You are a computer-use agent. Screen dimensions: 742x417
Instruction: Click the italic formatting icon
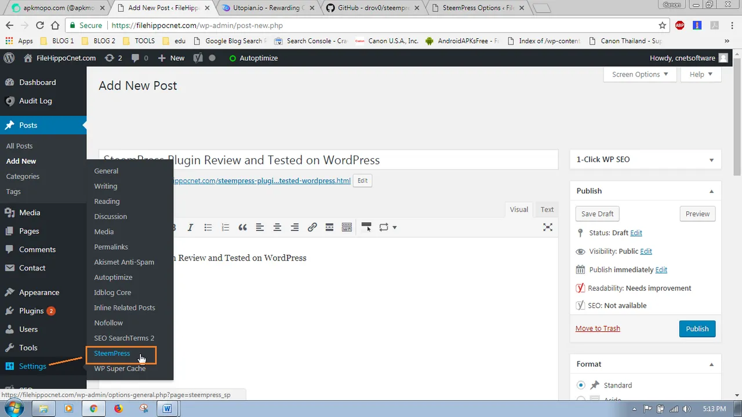[190, 228]
